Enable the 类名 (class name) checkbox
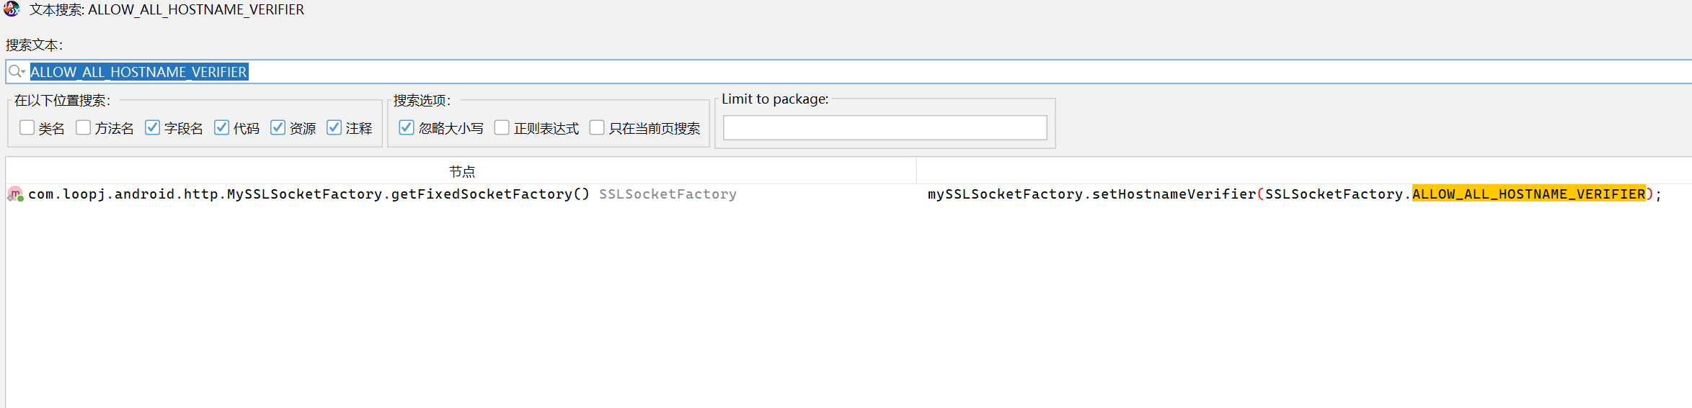 click(27, 128)
